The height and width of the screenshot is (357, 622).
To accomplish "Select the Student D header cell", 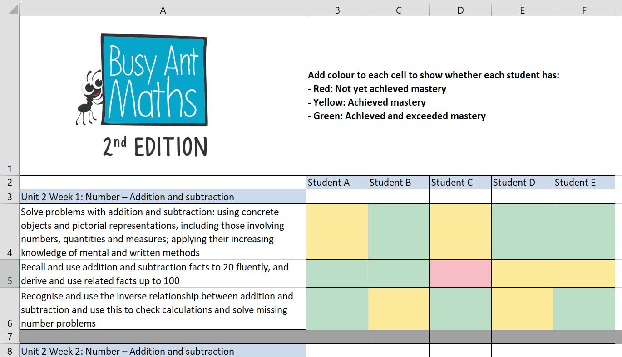I will point(522,183).
